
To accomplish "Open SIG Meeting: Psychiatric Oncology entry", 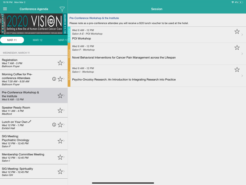I will (x=34, y=141).
